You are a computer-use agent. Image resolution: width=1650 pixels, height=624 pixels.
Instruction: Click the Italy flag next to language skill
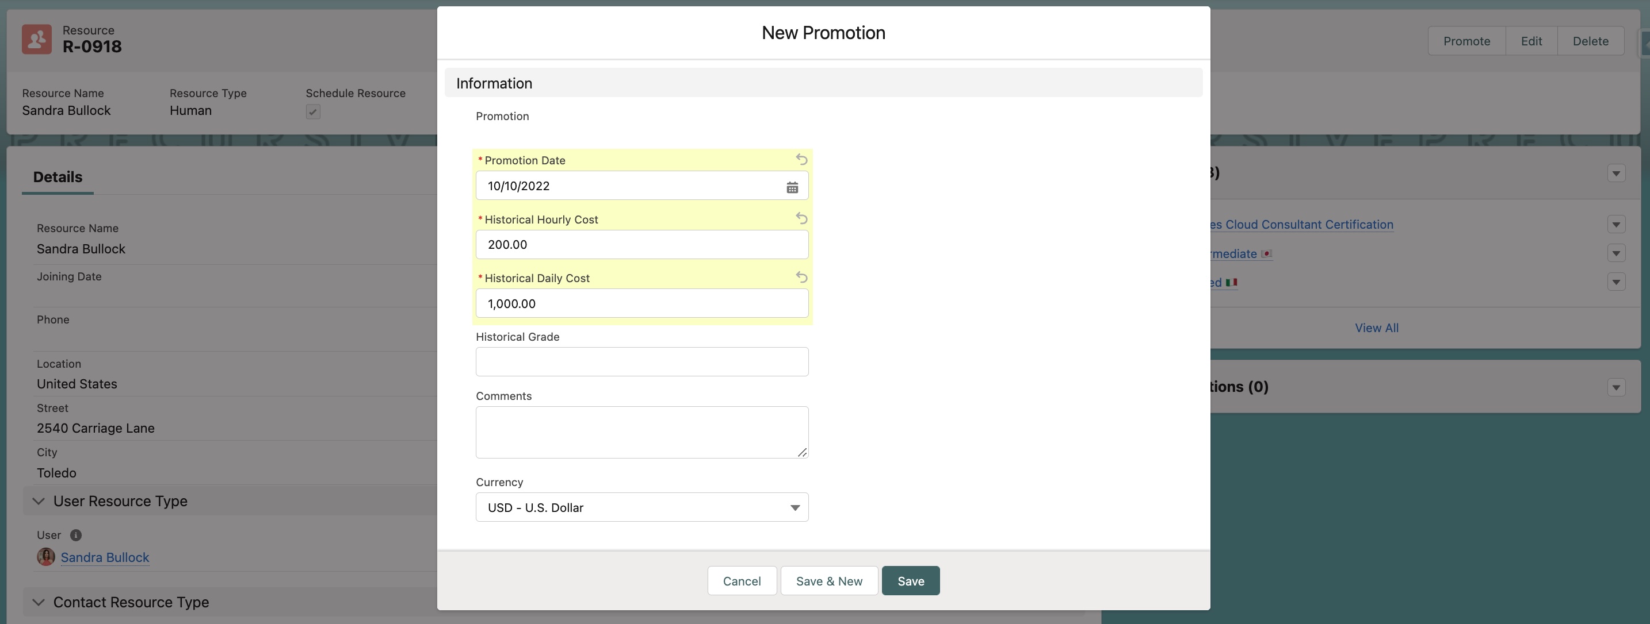coord(1231,282)
